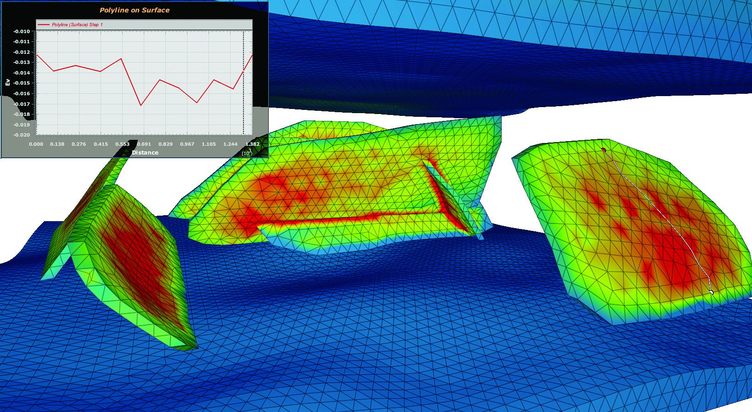This screenshot has width=752, height=412.
Task: Click the -0.020 tick on the Ev axis
Action: (22, 135)
